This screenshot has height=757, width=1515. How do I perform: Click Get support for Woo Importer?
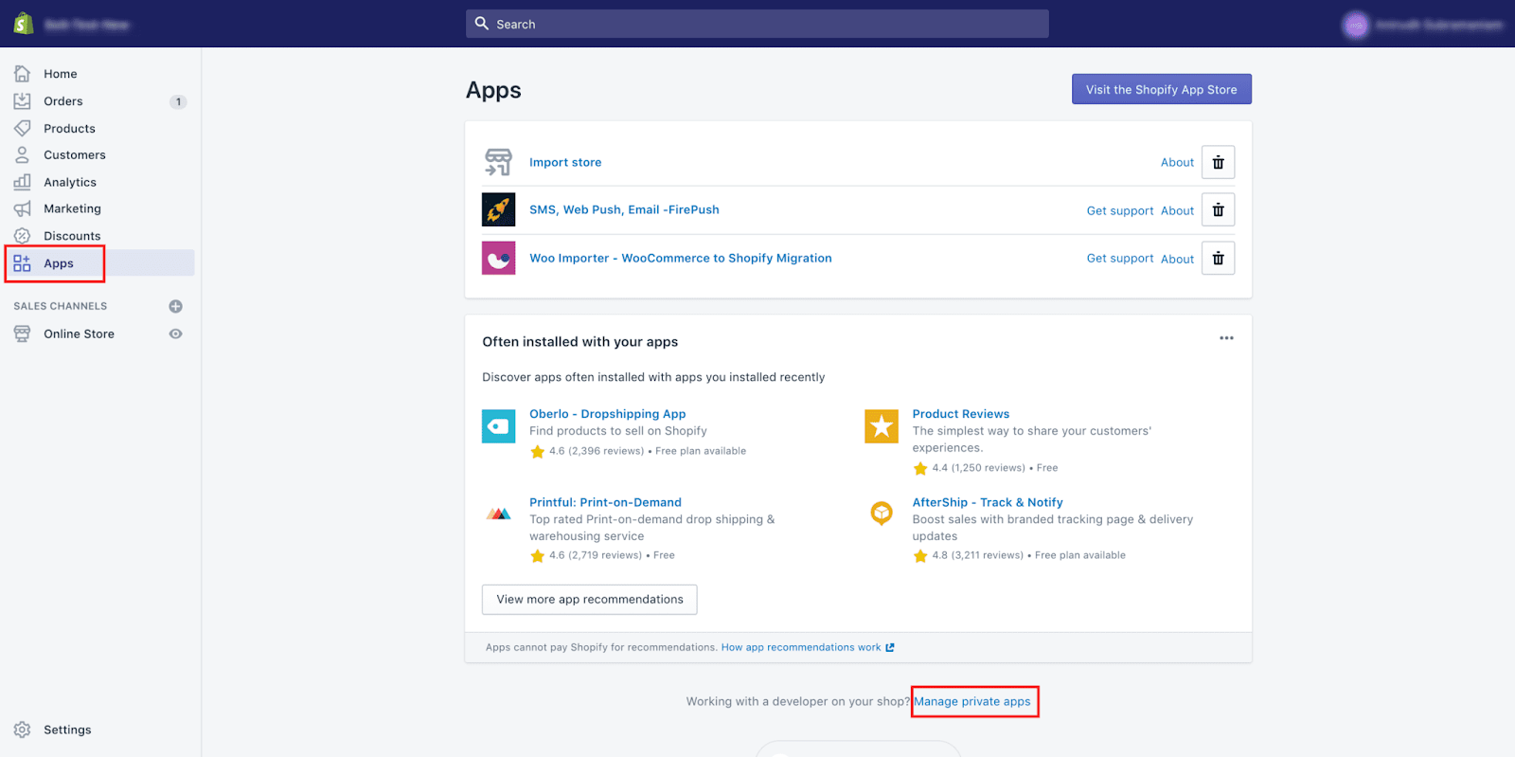(x=1120, y=258)
